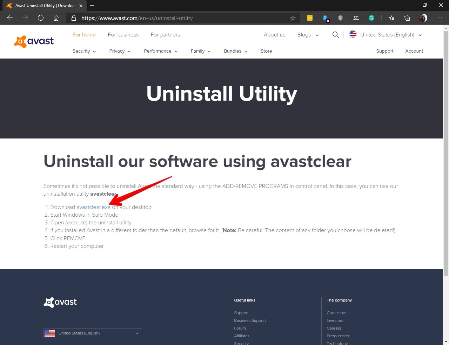Image resolution: width=449 pixels, height=345 pixels.
Task: Add this page to favorites with the star
Action: point(293,18)
